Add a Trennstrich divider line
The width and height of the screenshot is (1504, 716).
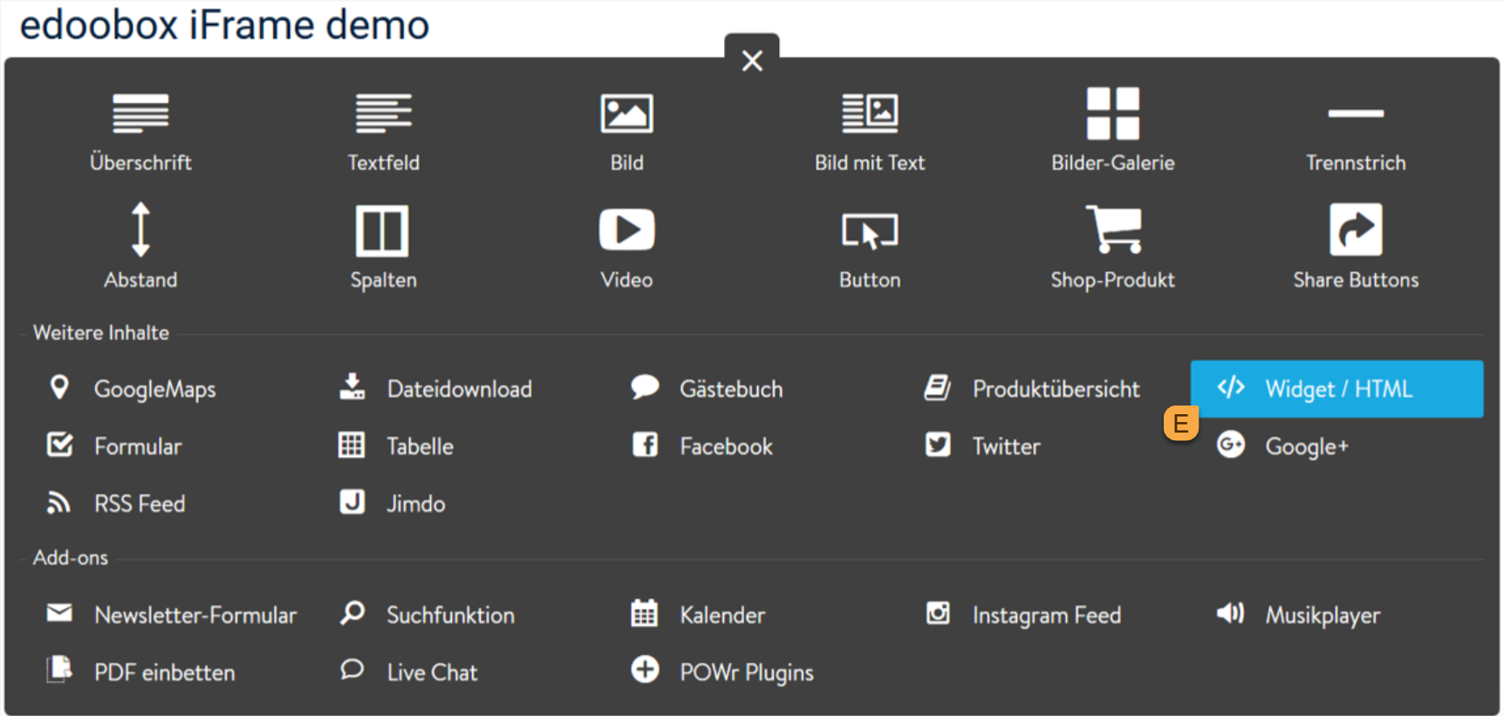[1355, 131]
